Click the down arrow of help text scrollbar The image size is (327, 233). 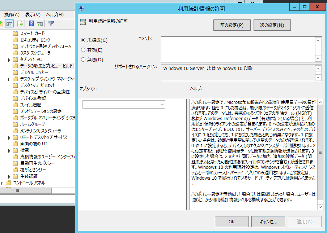click(x=320, y=207)
